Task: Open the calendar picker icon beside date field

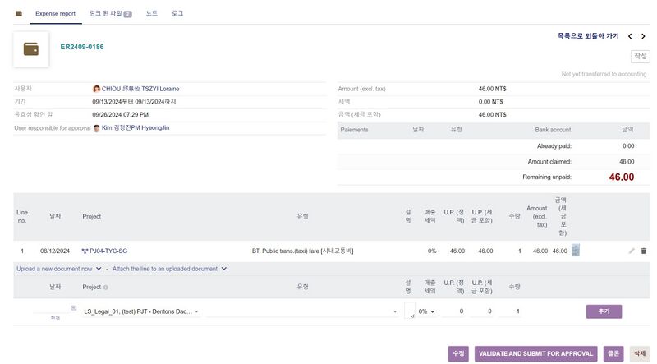Action: click(x=74, y=308)
